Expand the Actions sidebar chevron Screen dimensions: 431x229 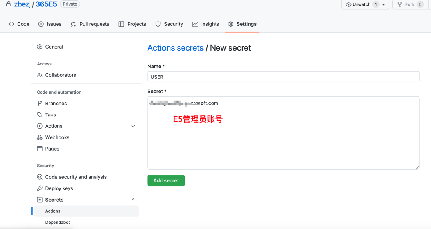pyautogui.click(x=133, y=126)
